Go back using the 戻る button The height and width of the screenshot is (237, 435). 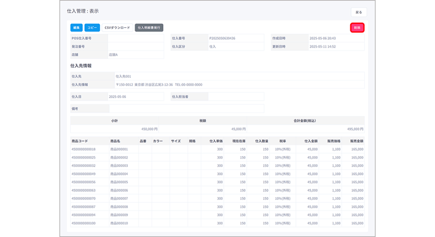(x=358, y=12)
